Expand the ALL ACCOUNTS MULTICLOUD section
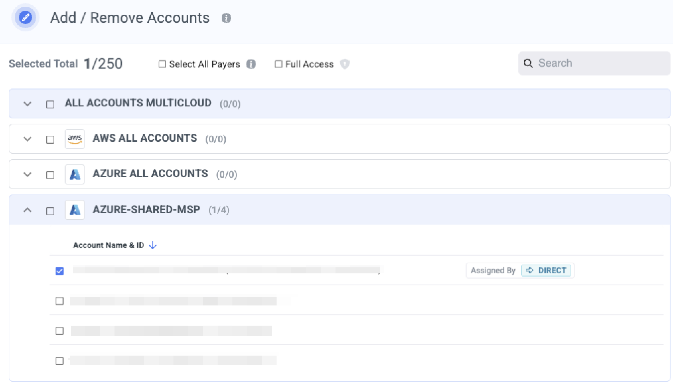 point(27,104)
